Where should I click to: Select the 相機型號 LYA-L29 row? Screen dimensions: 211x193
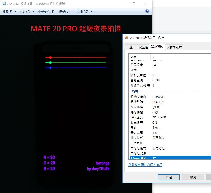(170, 102)
